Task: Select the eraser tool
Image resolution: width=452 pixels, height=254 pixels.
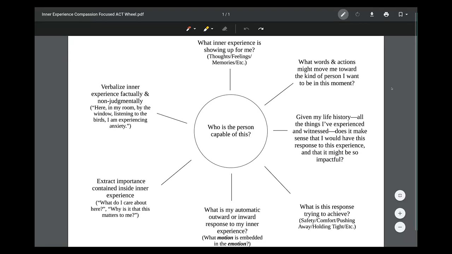Action: coord(225,29)
